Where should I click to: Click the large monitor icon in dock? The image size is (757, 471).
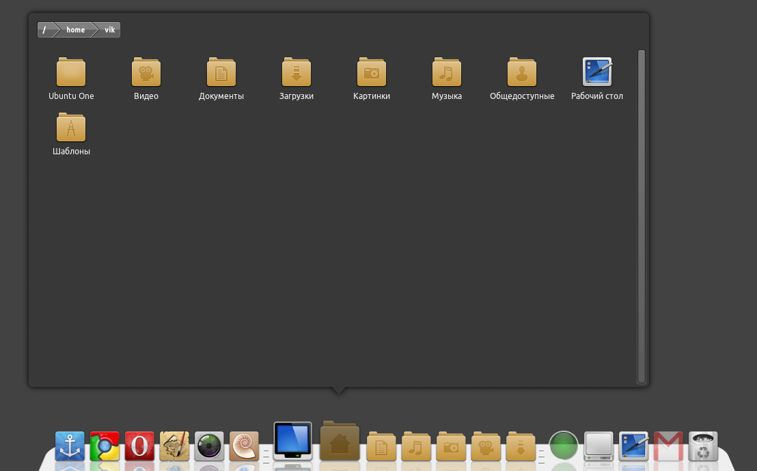point(292,440)
